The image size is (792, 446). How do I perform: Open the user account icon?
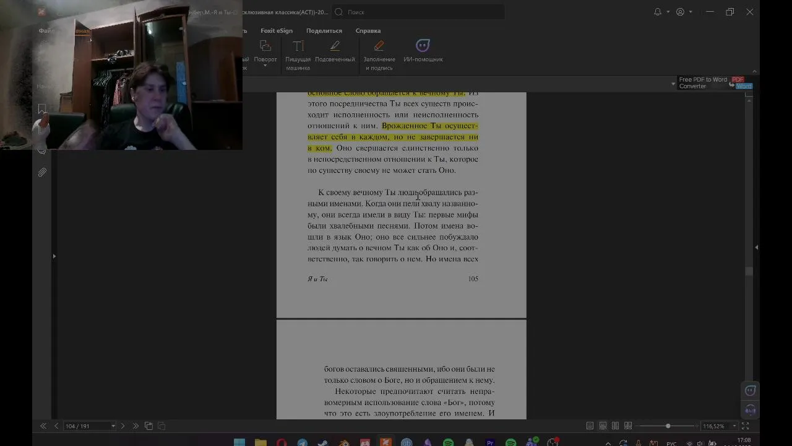681,12
